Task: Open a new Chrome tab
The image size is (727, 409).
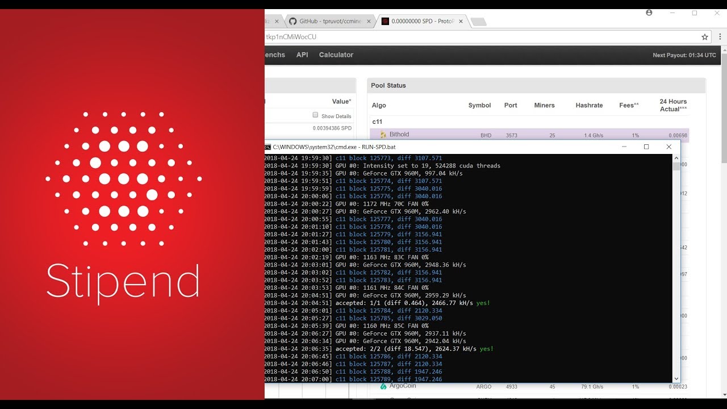Action: coord(479,22)
